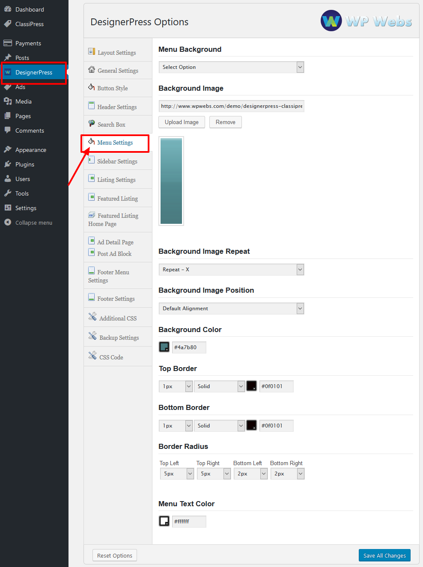Click the Top Border color hex field
Viewport: 423px width, 567px height.
pyautogui.click(x=276, y=386)
